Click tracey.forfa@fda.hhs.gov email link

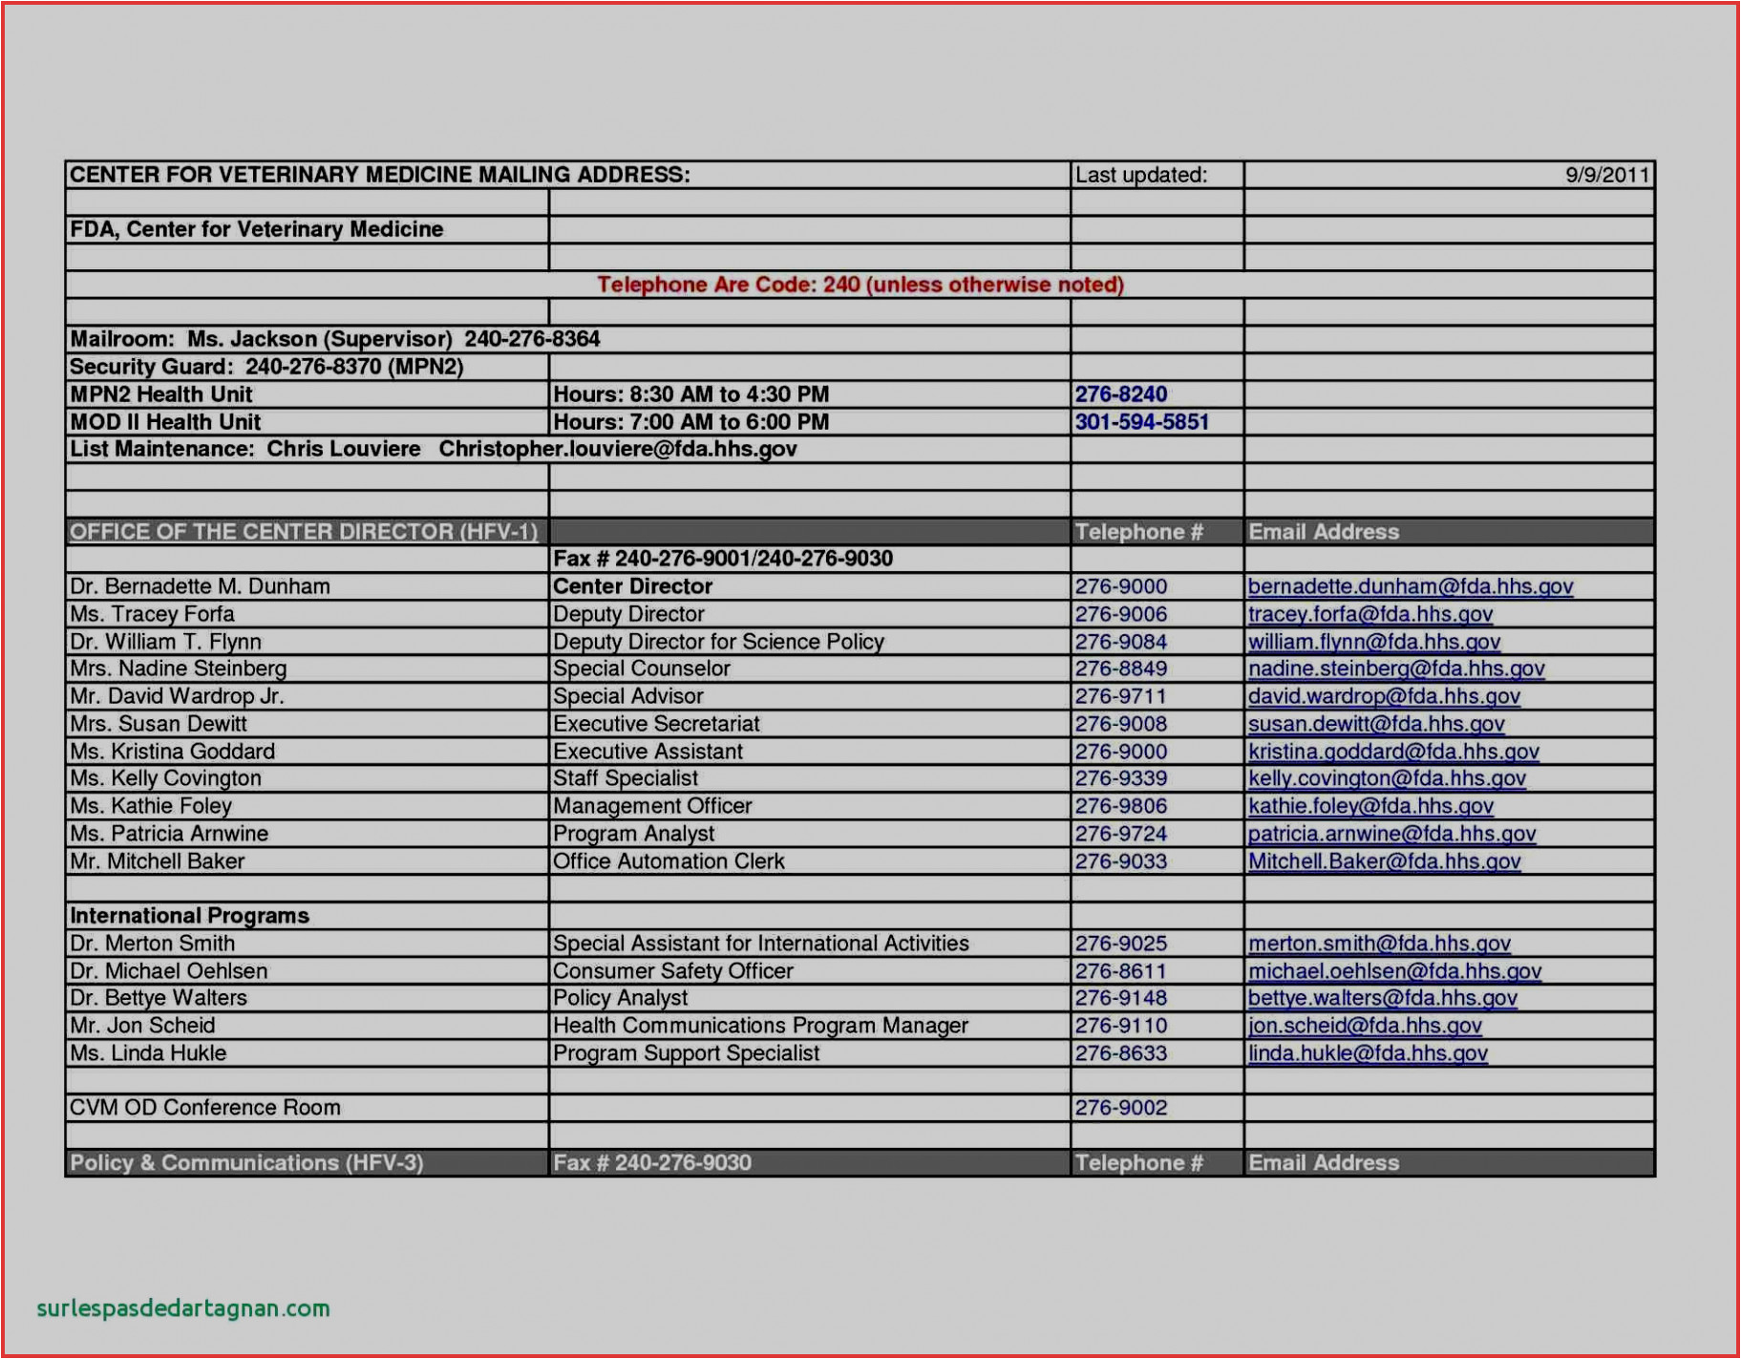(x=1369, y=614)
